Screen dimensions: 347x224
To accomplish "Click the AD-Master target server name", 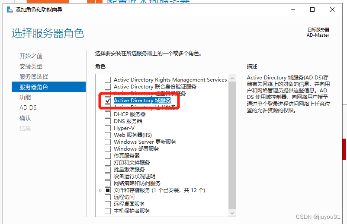I will [x=318, y=35].
